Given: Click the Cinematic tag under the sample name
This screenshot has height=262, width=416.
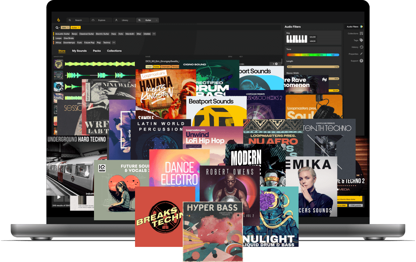Looking at the screenshot, I should [x=166, y=67].
